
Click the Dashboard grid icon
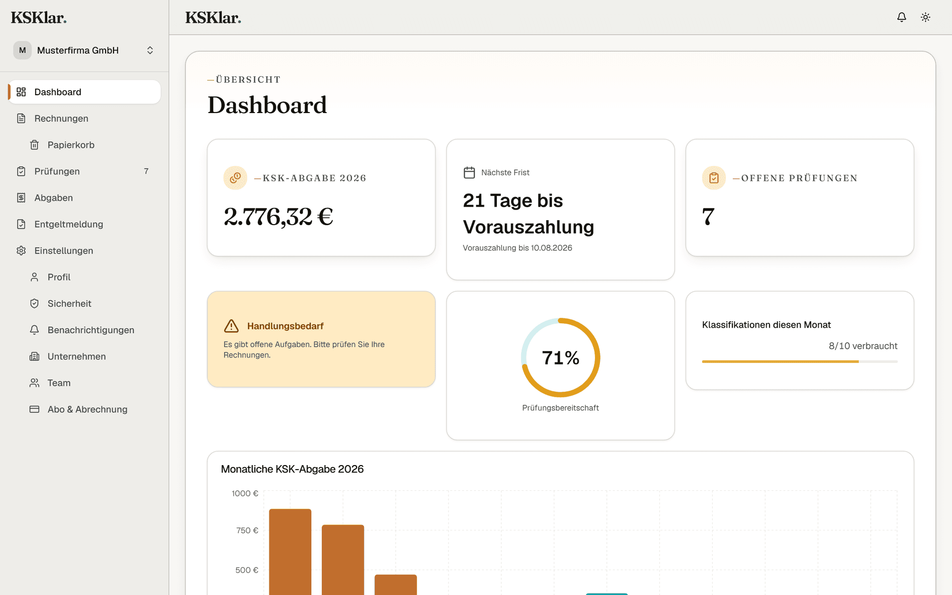[x=21, y=92]
